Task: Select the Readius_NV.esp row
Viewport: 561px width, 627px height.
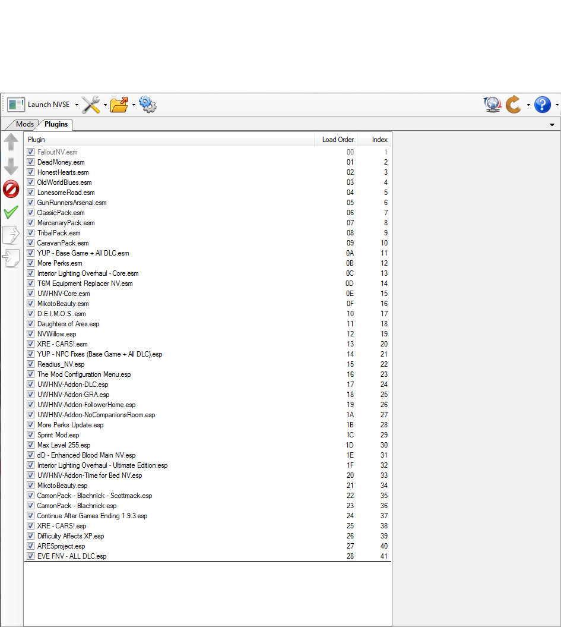Action: 208,364
